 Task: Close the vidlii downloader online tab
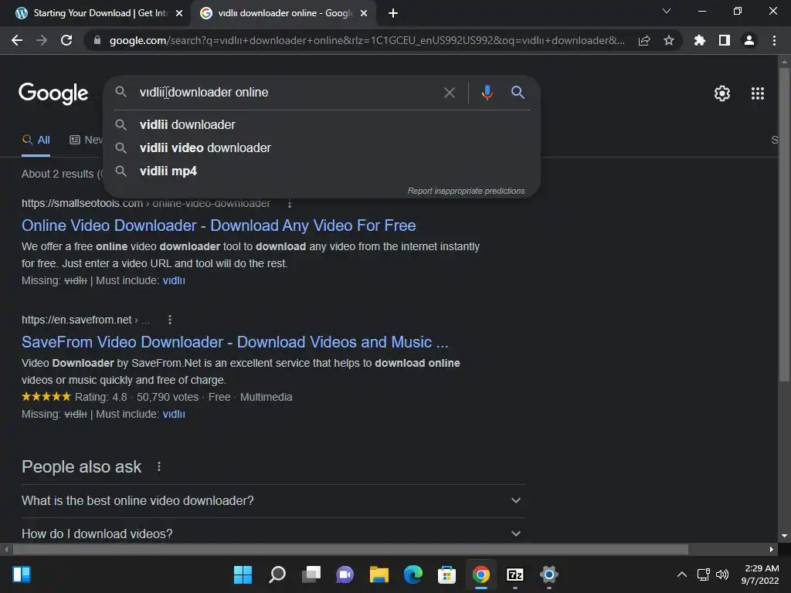[x=364, y=13]
